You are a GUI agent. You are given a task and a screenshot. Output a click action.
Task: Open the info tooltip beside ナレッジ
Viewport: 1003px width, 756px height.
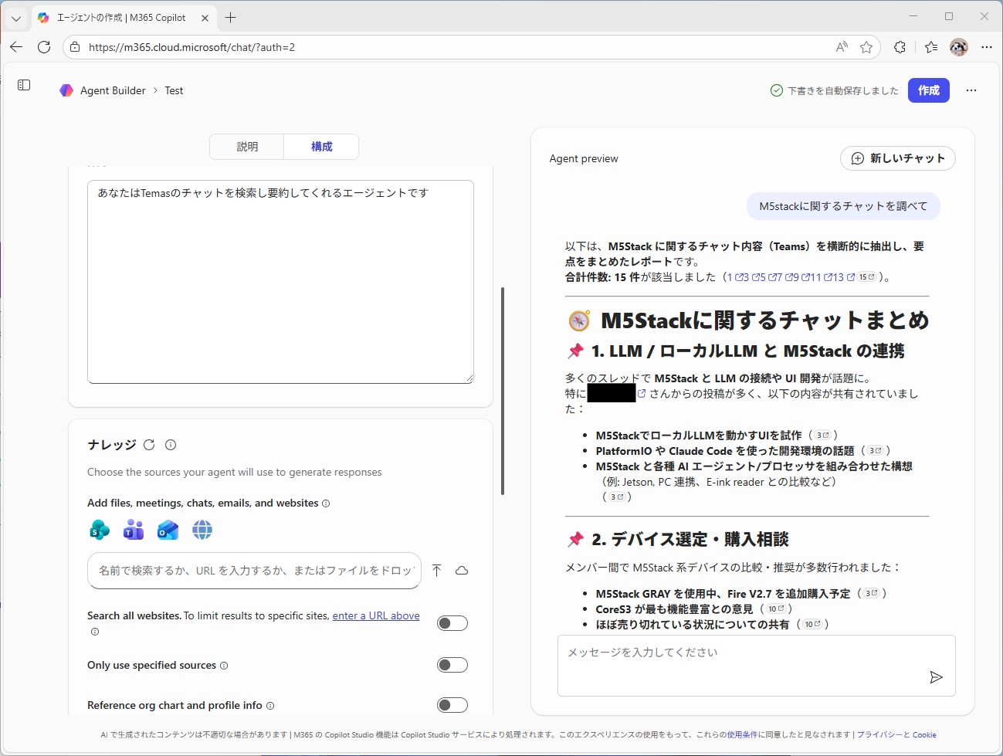coord(171,445)
